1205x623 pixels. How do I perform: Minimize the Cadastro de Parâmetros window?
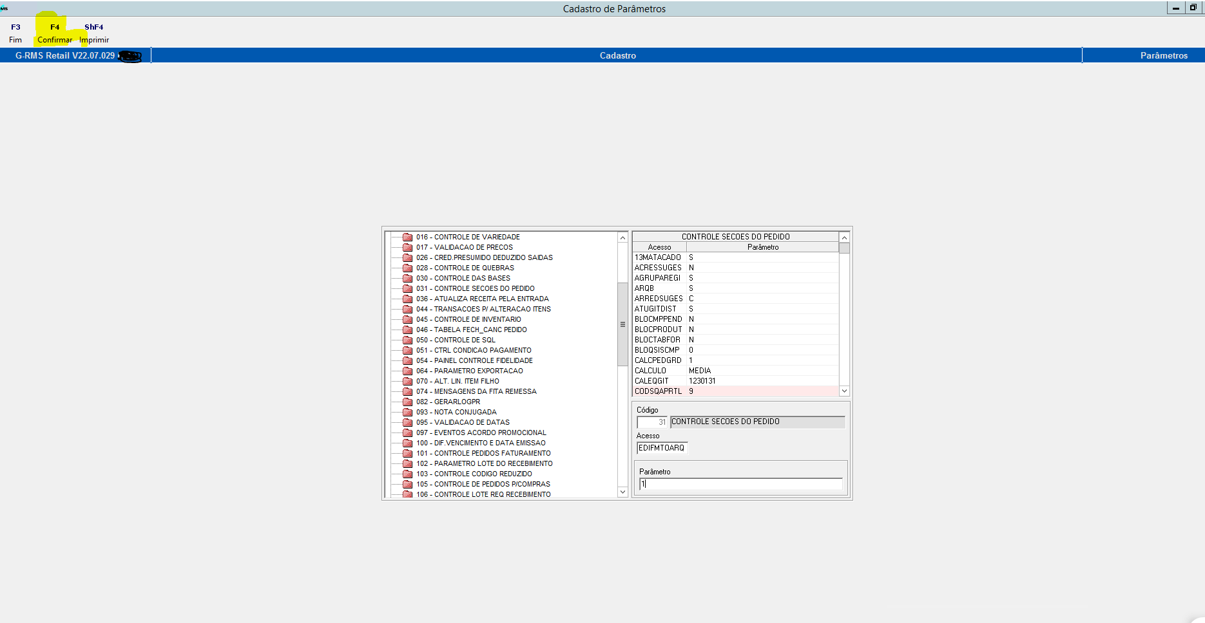[x=1176, y=8]
